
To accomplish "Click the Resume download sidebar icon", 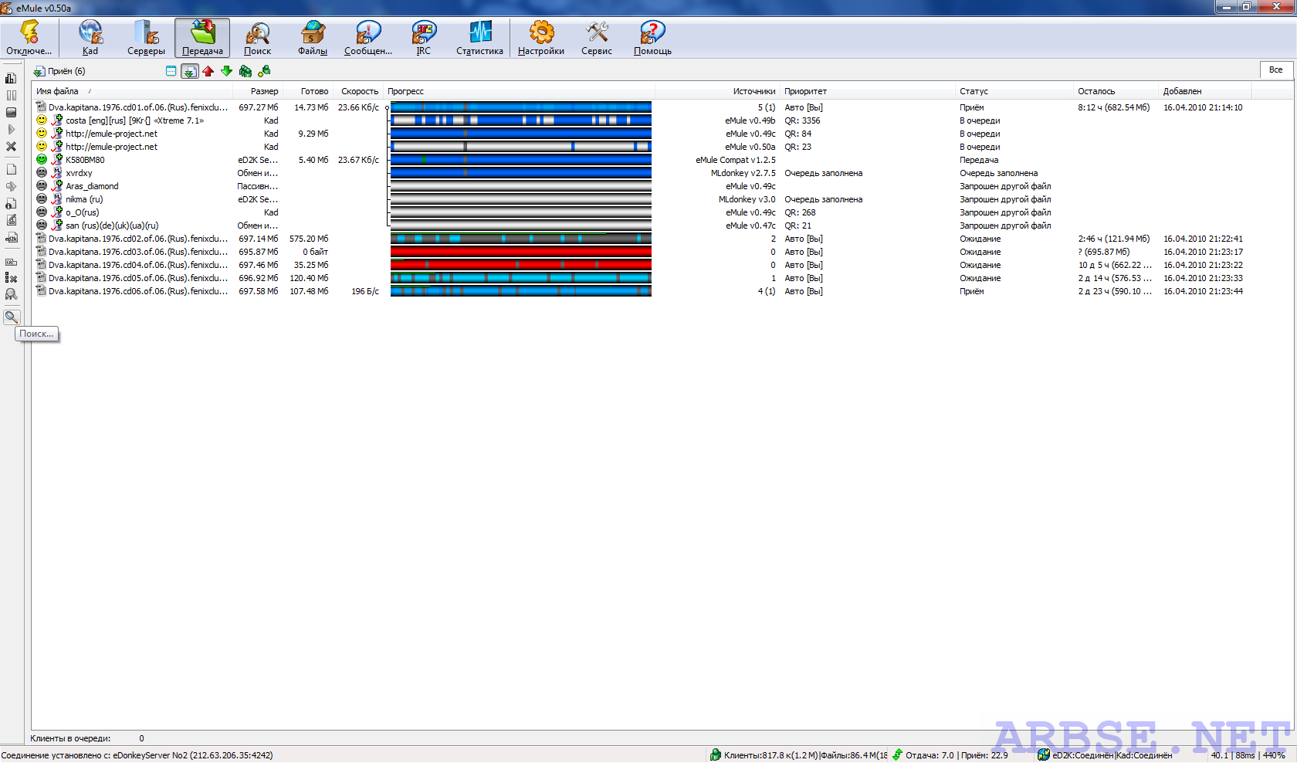I will click(x=11, y=129).
